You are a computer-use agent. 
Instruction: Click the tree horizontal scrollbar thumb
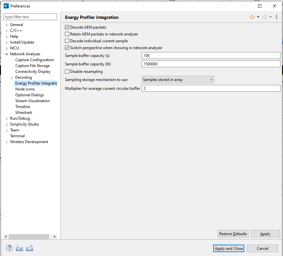coord(29,236)
